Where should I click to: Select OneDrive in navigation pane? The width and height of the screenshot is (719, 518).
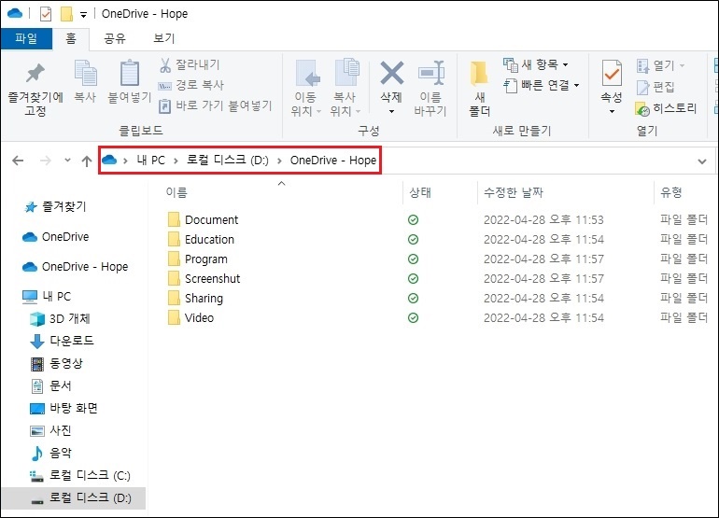55,237
